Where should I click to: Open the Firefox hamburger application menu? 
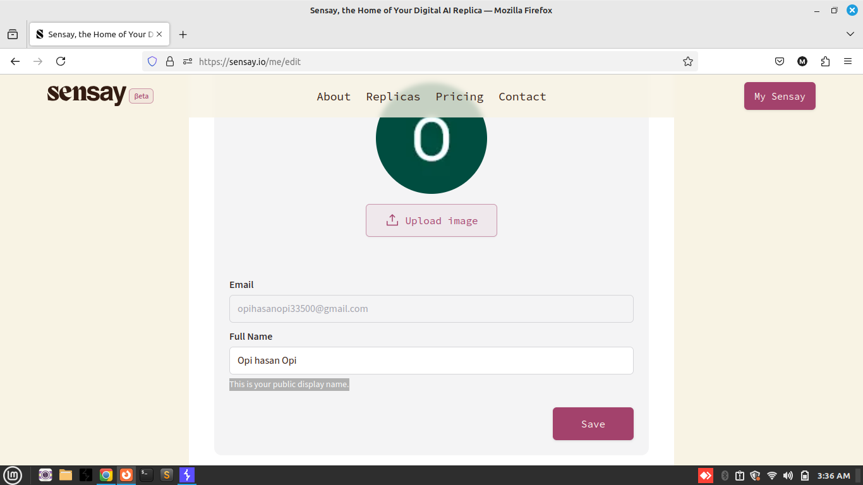click(848, 61)
